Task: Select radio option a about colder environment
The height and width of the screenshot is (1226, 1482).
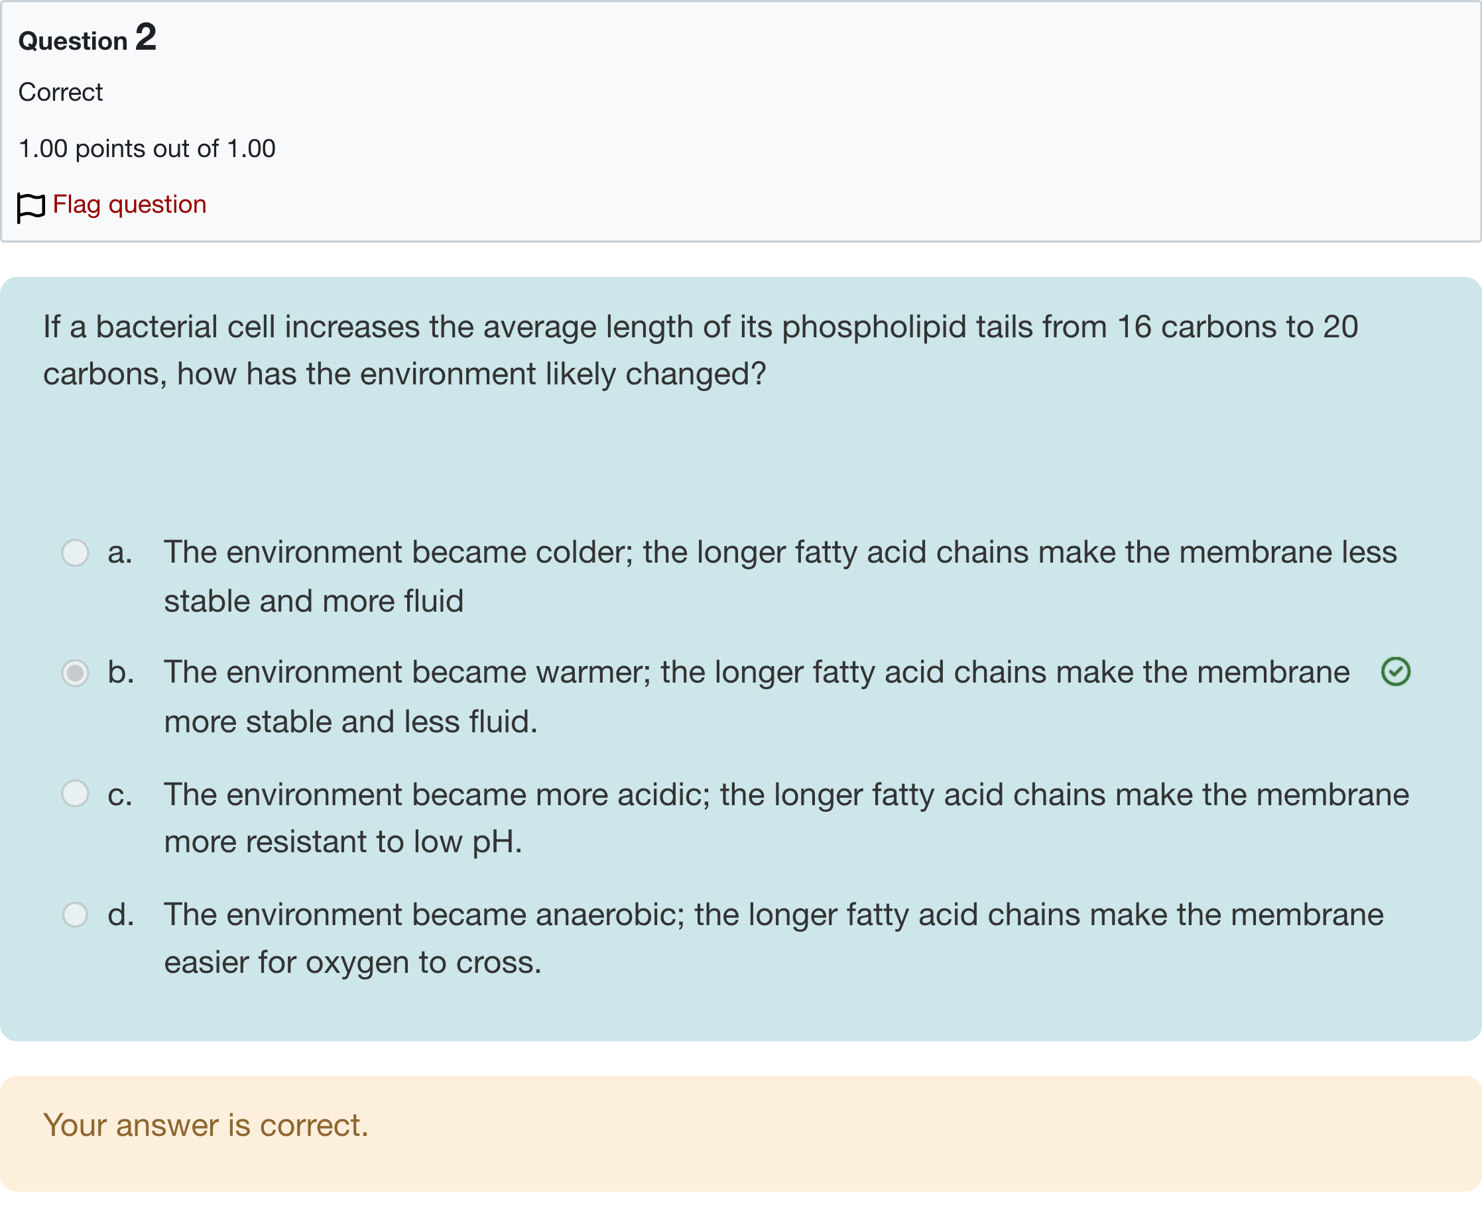Action: pyautogui.click(x=76, y=553)
